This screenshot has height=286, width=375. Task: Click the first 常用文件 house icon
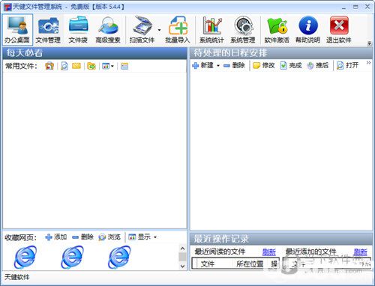[x=49, y=66]
